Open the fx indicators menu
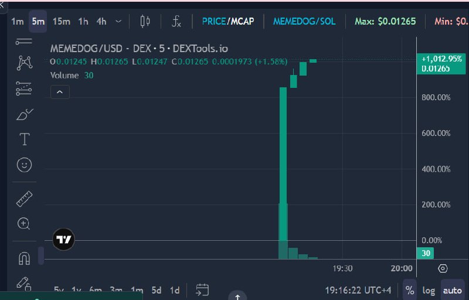This screenshot has height=300, width=469. (176, 22)
